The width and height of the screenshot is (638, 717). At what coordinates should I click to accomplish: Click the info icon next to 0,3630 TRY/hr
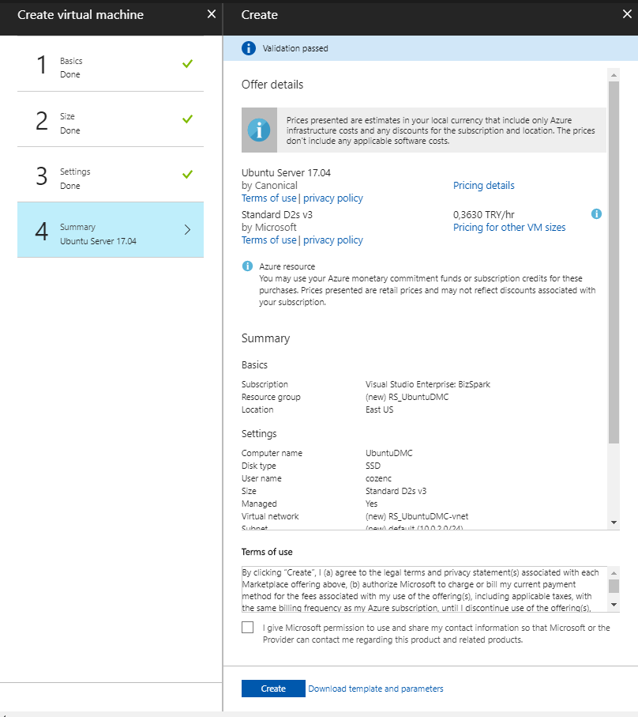tap(596, 213)
